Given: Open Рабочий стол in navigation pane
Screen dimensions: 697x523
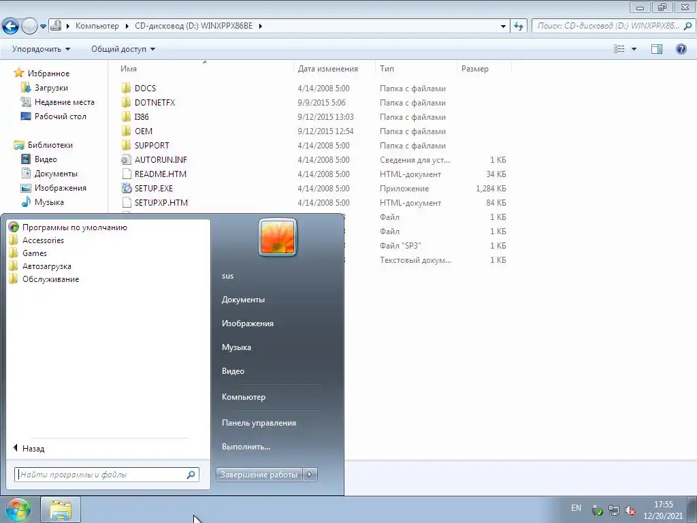Looking at the screenshot, I should [60, 116].
